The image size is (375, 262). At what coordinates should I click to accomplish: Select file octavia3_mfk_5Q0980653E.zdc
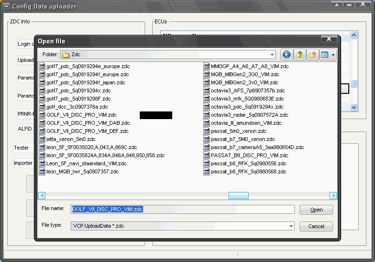tap(247, 99)
